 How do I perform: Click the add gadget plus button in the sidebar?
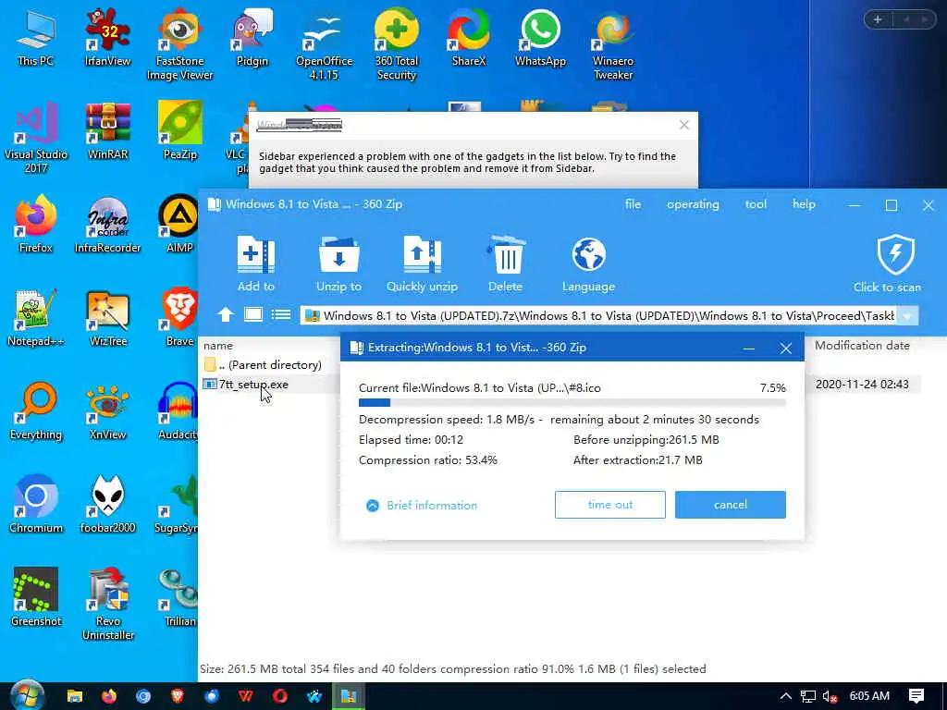878,20
